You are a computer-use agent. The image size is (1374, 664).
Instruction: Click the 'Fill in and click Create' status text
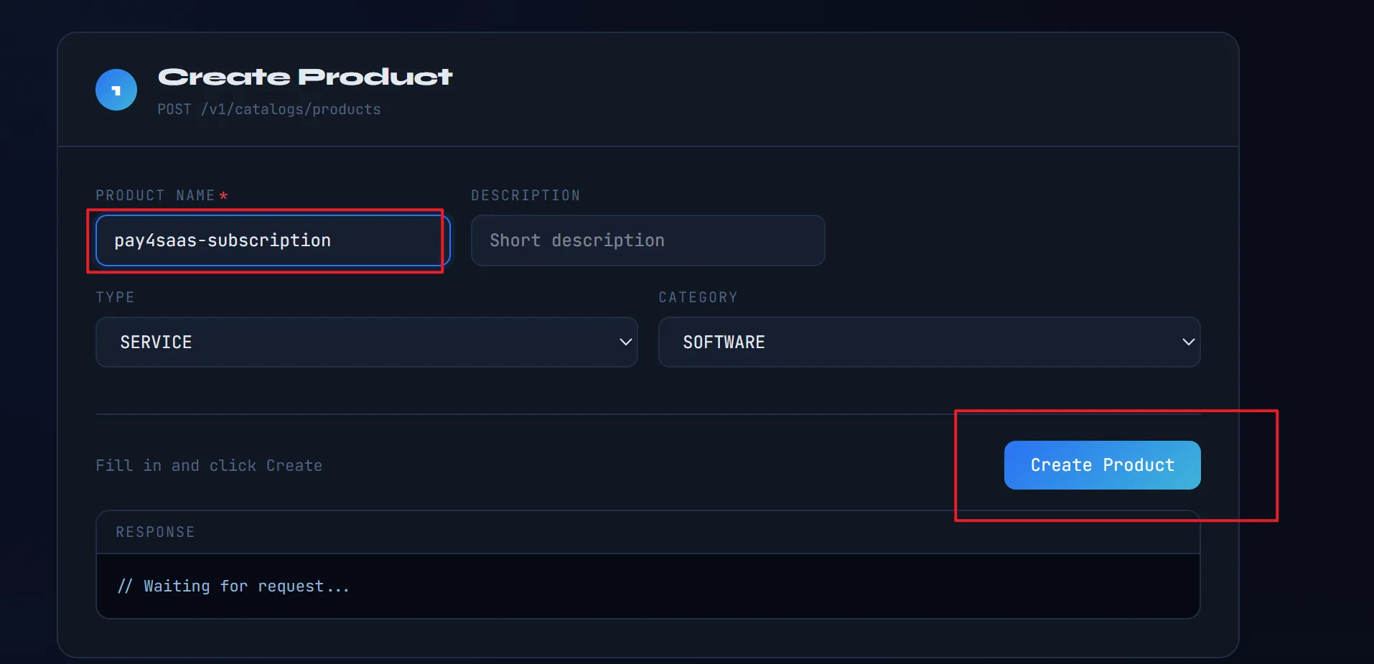click(209, 465)
